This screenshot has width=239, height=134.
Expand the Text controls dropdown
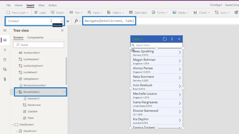tap(76, 13)
